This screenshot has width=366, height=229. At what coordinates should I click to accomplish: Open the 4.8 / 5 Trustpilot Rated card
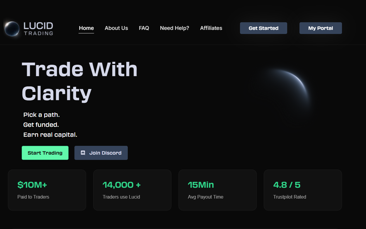(303, 190)
